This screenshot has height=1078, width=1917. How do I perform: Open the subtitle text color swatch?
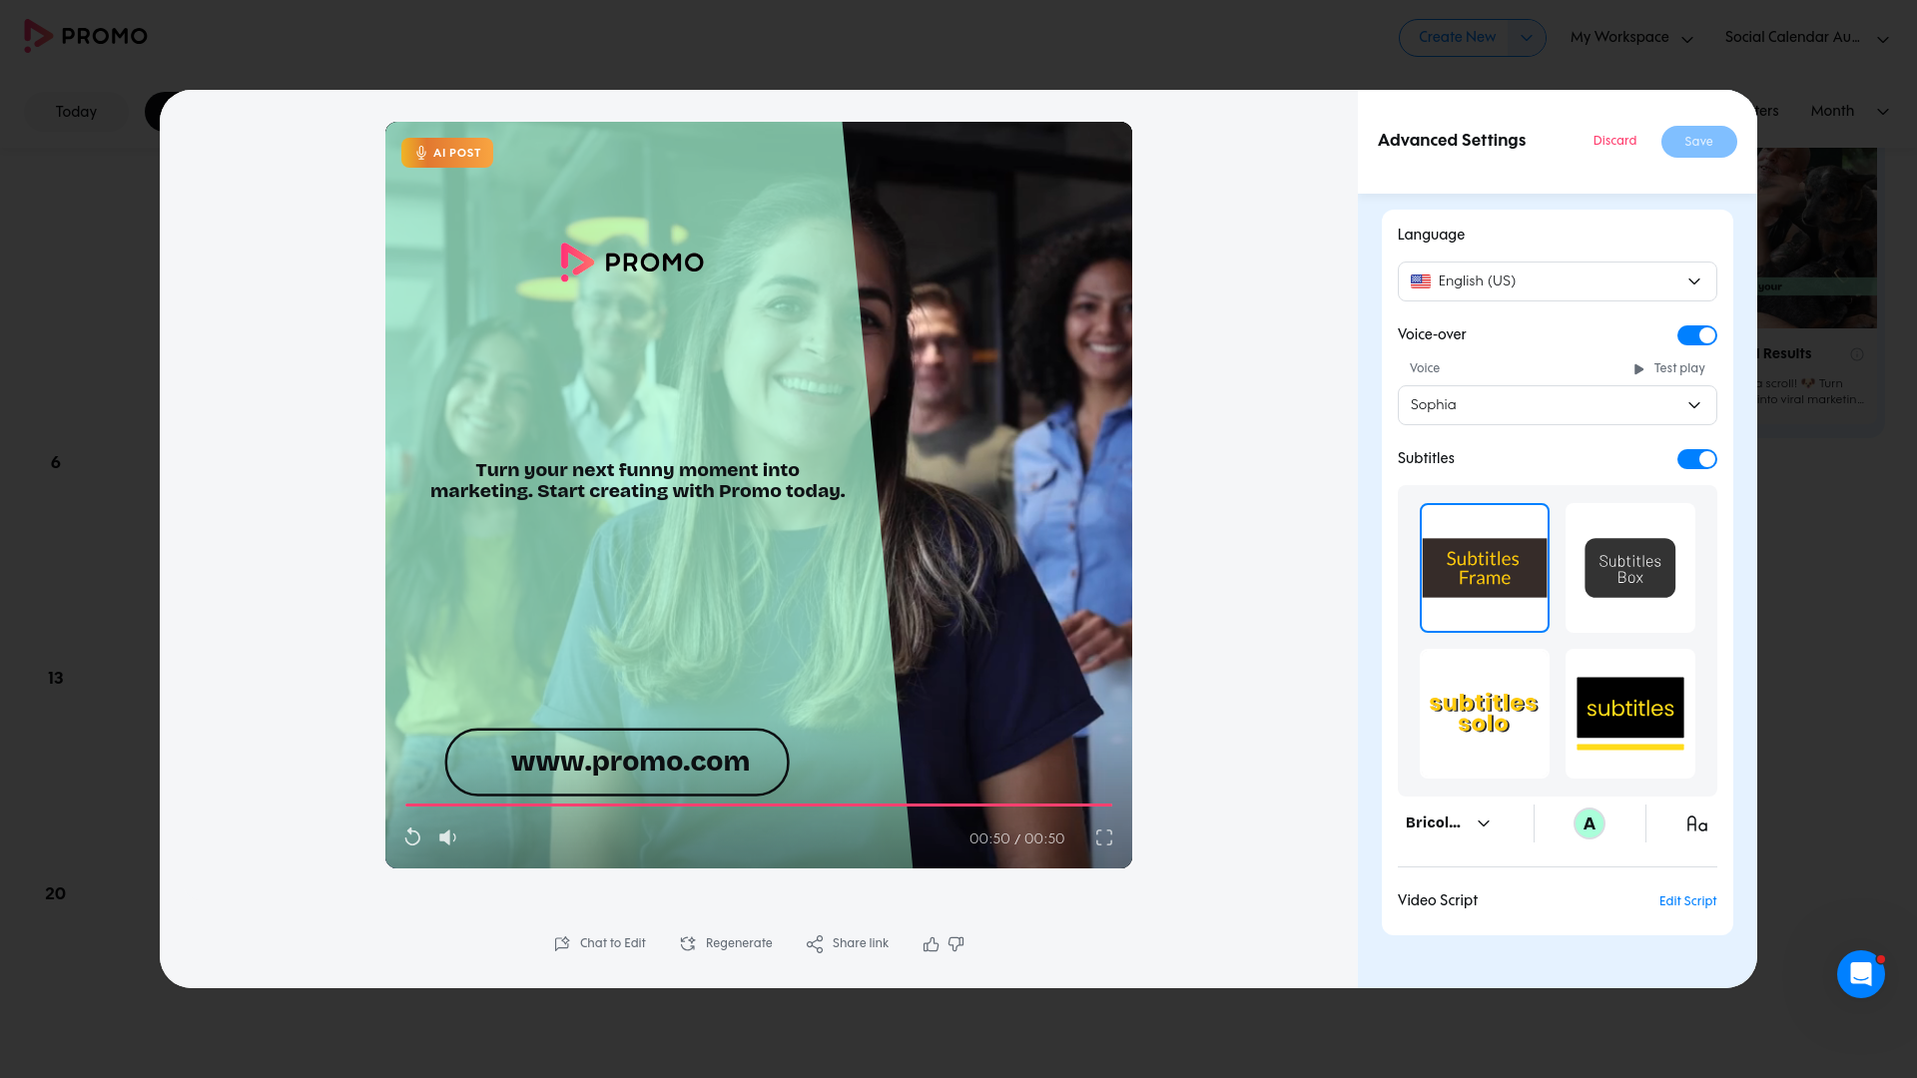click(x=1590, y=822)
